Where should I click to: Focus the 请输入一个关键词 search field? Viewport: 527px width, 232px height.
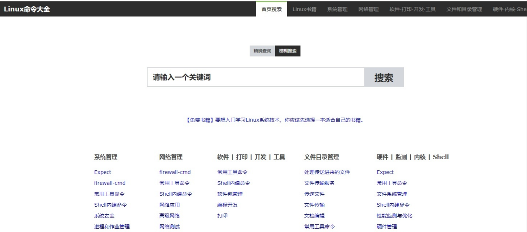tap(255, 77)
